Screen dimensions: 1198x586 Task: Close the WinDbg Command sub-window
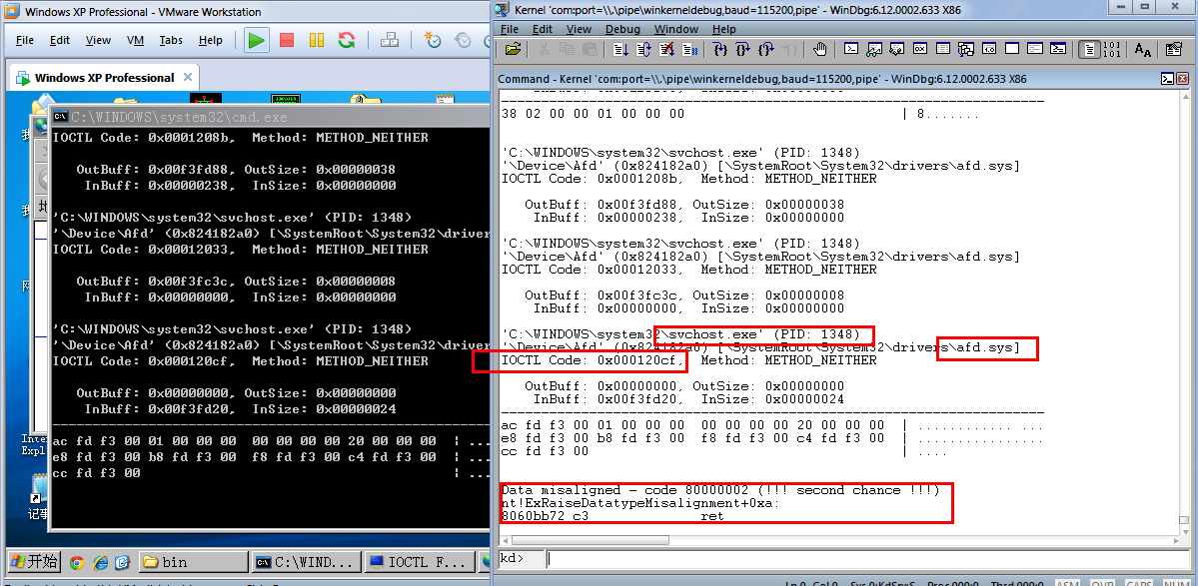click(1183, 79)
